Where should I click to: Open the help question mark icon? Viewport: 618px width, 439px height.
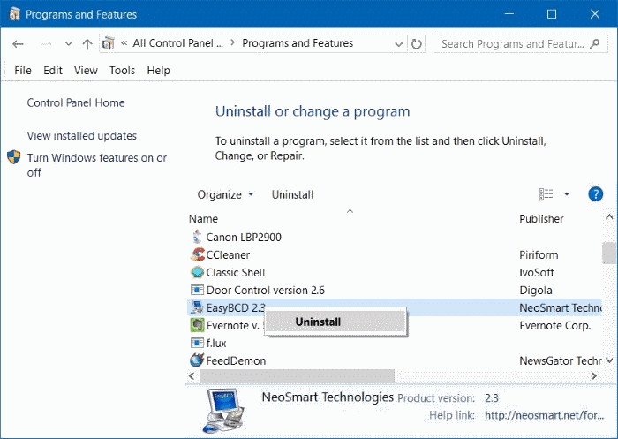[595, 194]
